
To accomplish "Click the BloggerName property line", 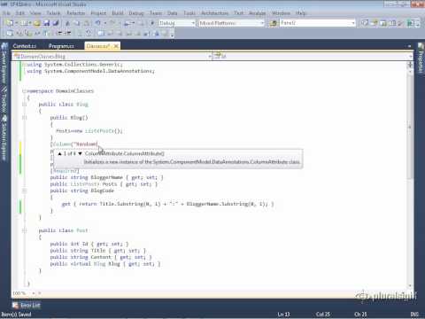I will click(x=106, y=177).
